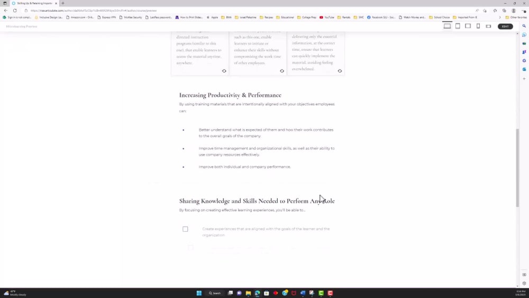The height and width of the screenshot is (298, 529).
Task: Select the 'Skilling Up & Retaining' browser tab
Action: [x=34, y=3]
